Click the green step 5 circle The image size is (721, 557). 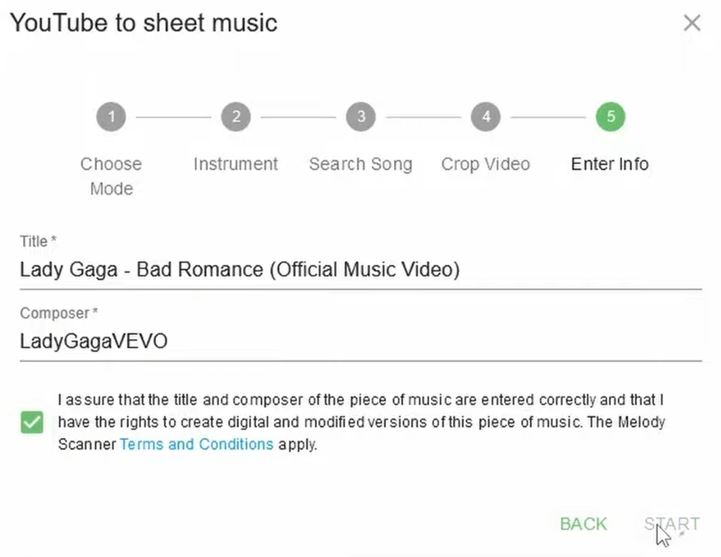(611, 117)
